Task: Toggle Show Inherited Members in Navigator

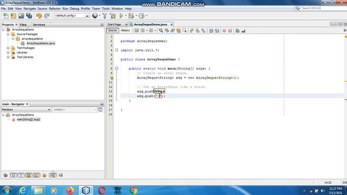Action: tap(5, 175)
